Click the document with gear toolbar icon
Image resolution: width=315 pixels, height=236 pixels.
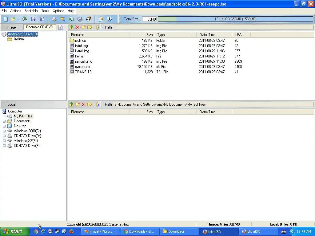(101, 19)
